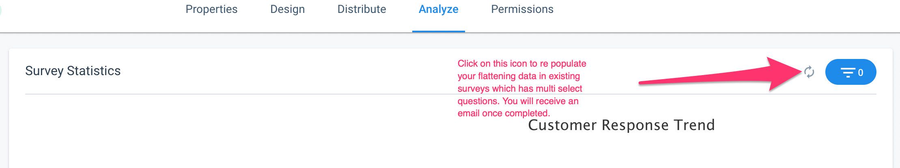
Task: Click the partial green circle at top-left edge
Action: [0, 10]
